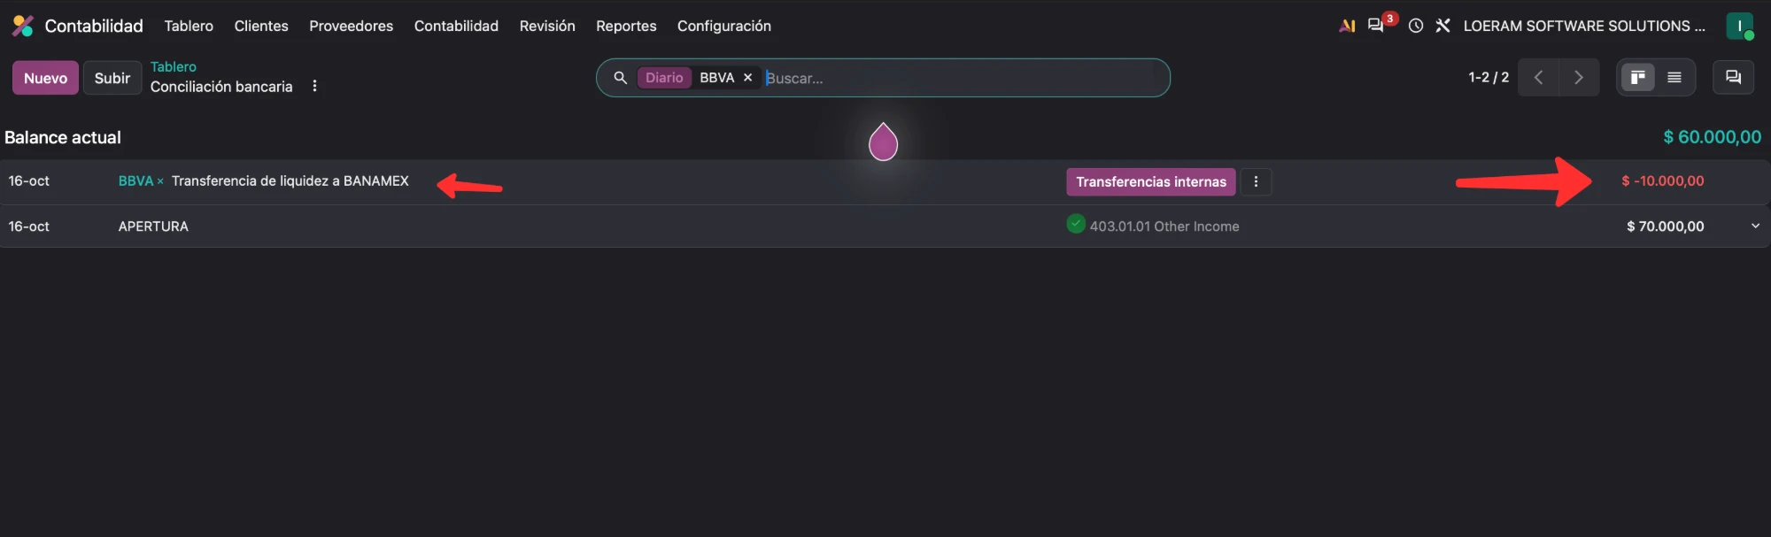
Task: Open the Contabilidad app home icon
Action: click(23, 27)
